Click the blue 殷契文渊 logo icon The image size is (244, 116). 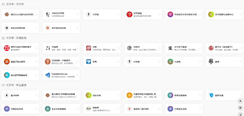click(211, 95)
